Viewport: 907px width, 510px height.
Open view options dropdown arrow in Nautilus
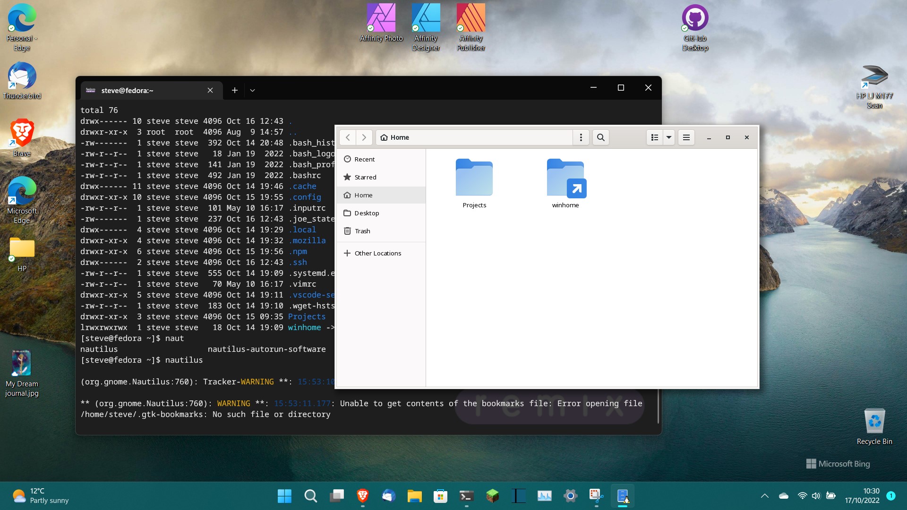coord(669,137)
